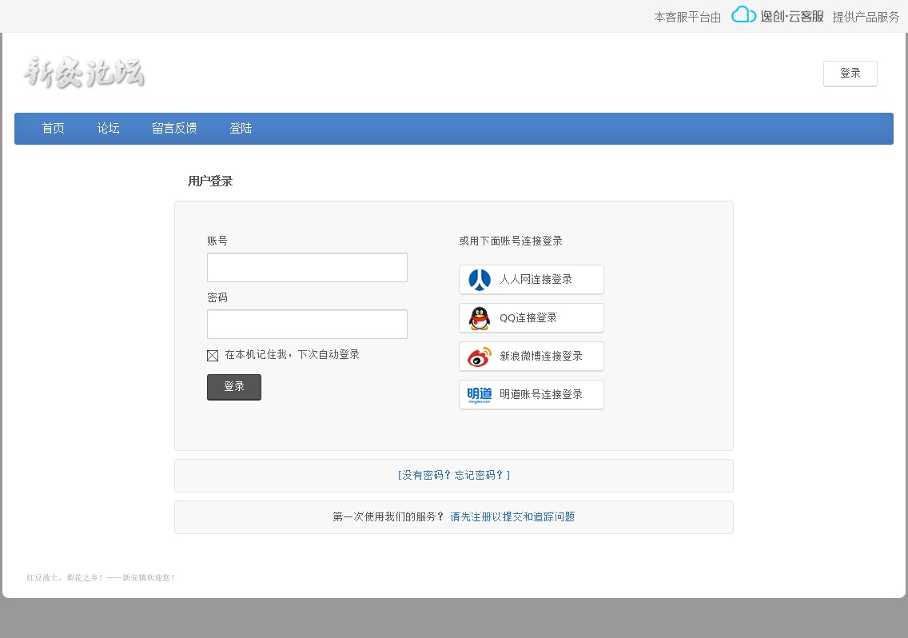Submit the form with dark 登录 button
Image resolution: width=908 pixels, height=638 pixels.
(233, 387)
